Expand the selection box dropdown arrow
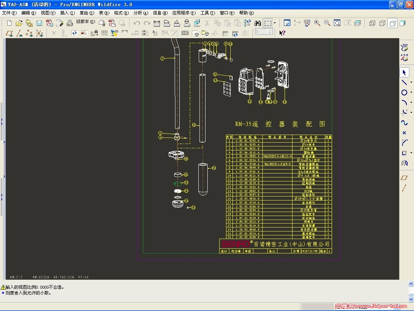This screenshot has height=311, width=414. coord(275,23)
